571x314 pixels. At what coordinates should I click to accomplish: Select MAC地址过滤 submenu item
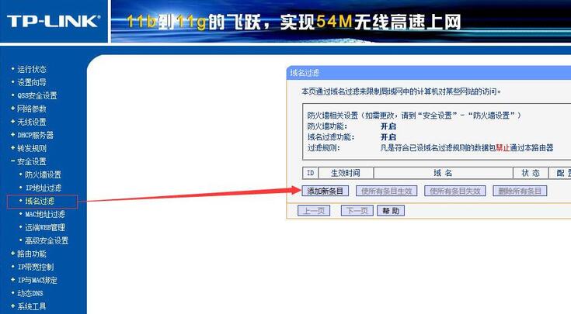click(x=45, y=215)
